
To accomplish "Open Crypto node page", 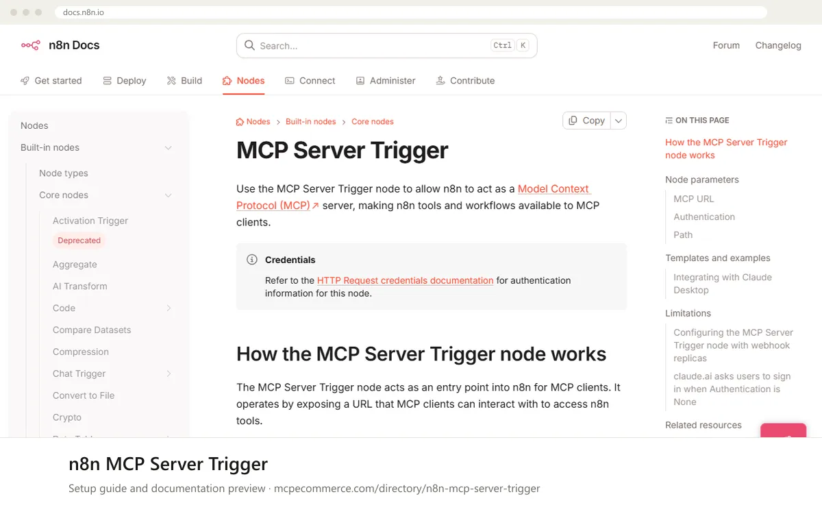I will [x=67, y=418].
